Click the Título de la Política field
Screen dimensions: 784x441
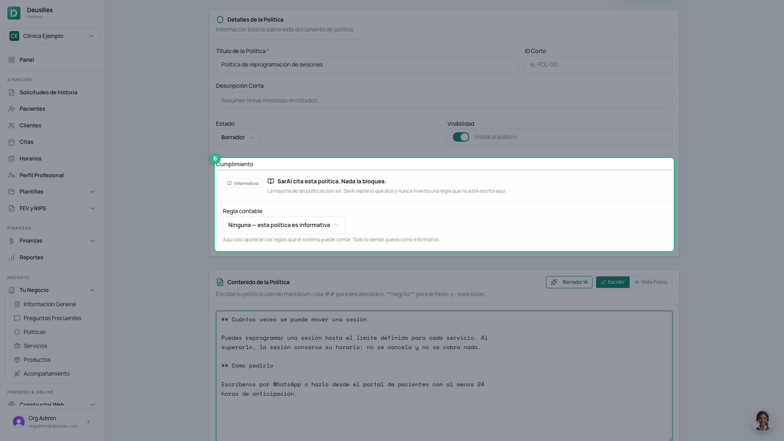point(367,65)
